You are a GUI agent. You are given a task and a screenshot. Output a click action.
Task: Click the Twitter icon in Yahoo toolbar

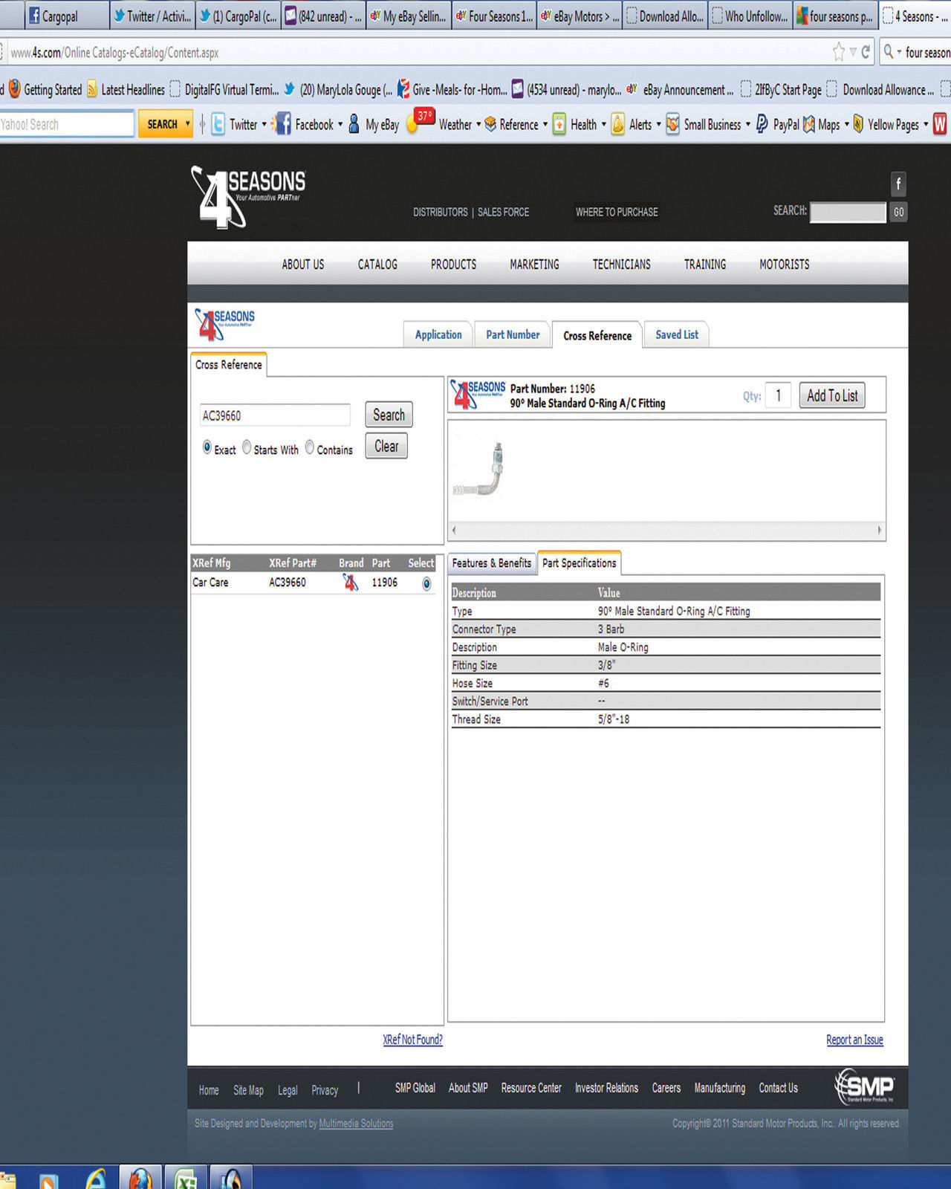(x=218, y=124)
